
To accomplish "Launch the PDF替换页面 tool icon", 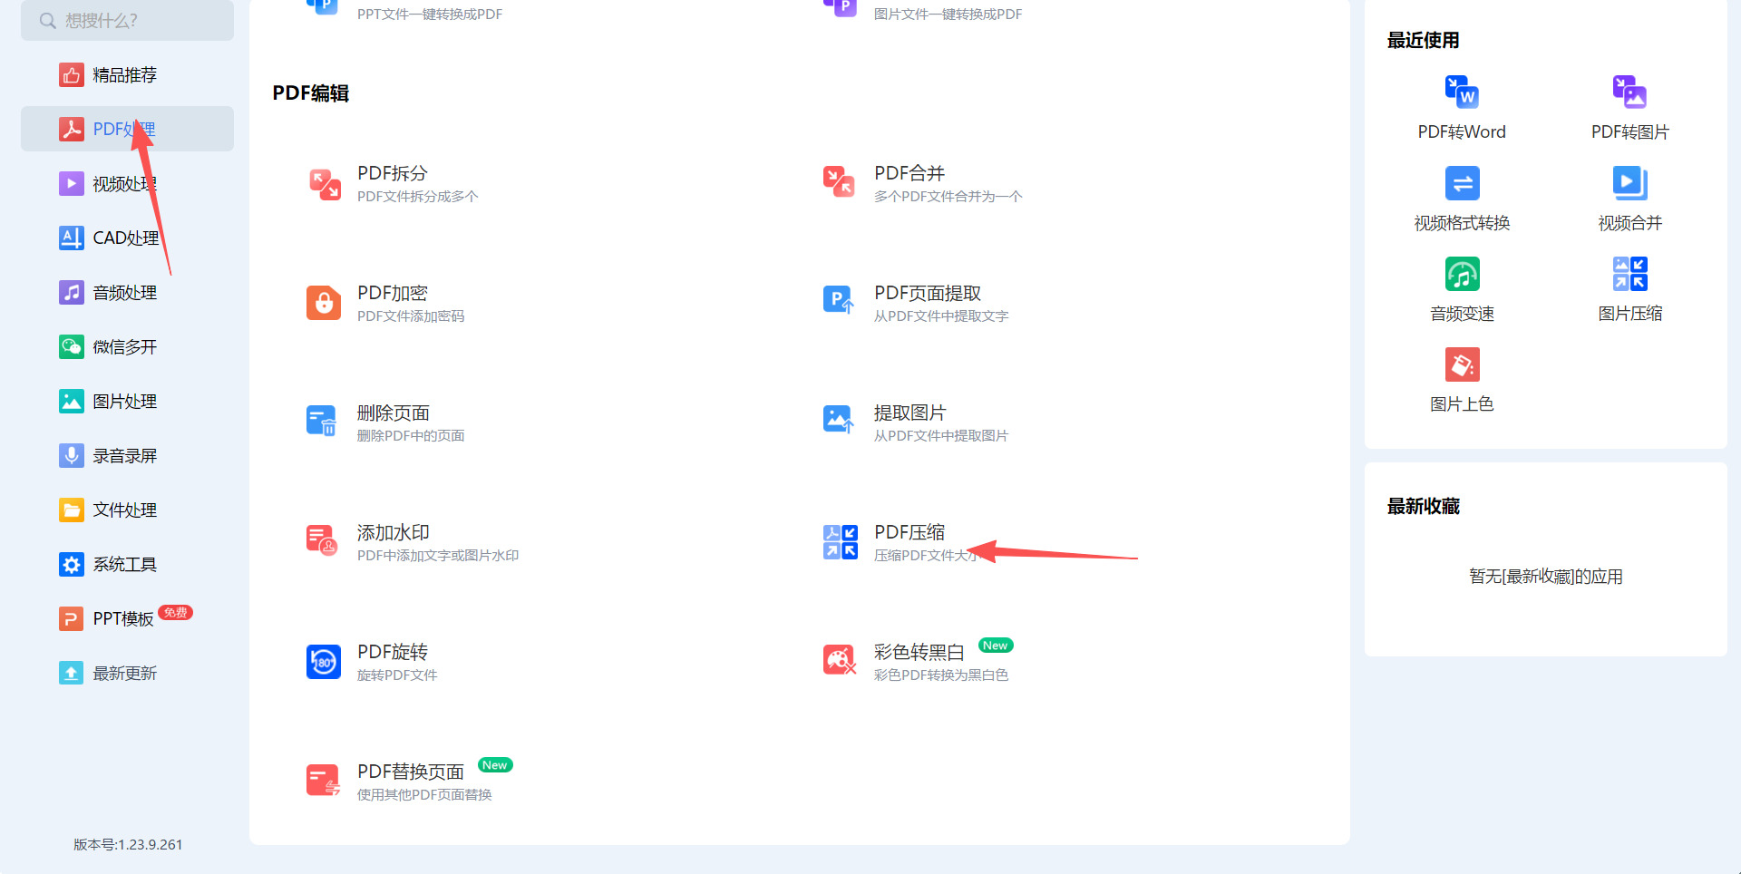I will click(323, 780).
